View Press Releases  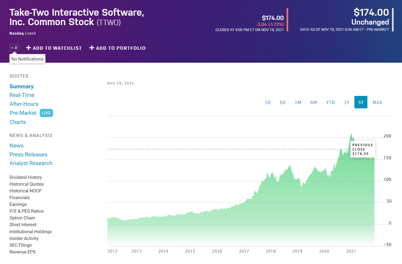[28, 155]
